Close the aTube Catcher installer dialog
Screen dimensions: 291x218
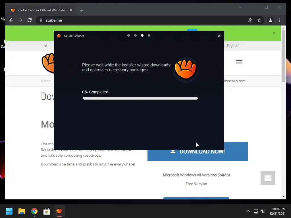219,36
